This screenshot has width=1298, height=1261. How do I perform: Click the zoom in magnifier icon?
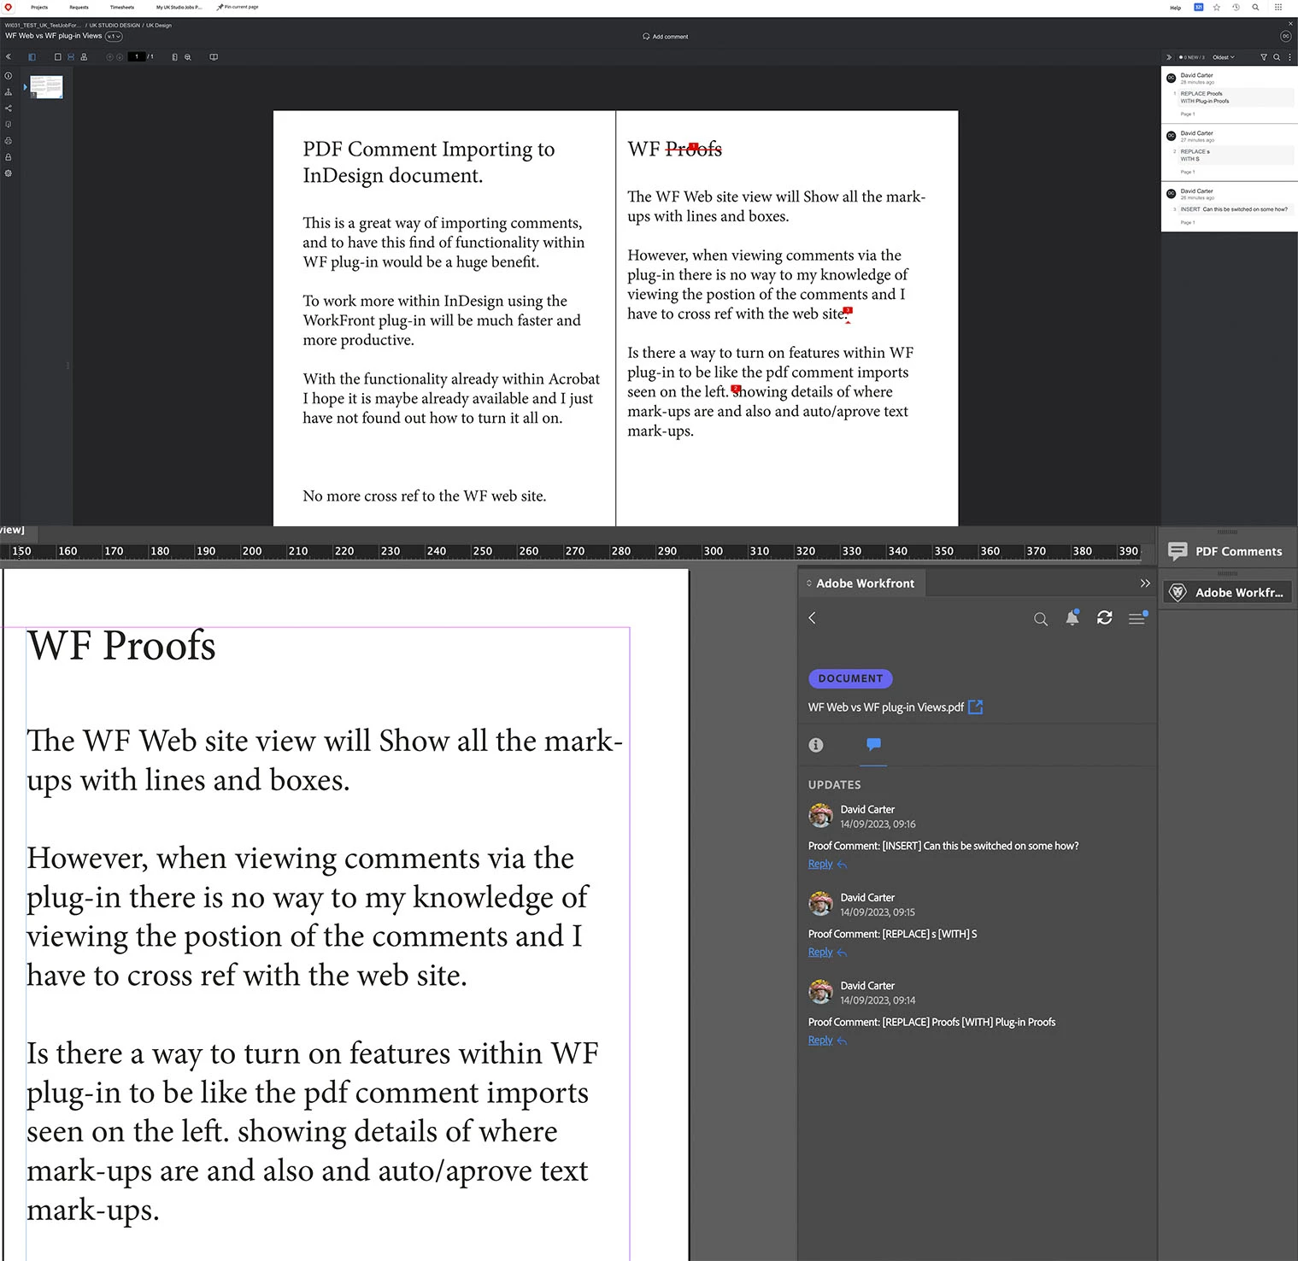pos(188,57)
